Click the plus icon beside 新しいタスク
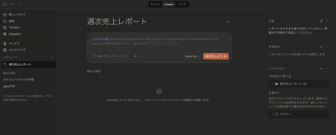 click(x=5, y=14)
